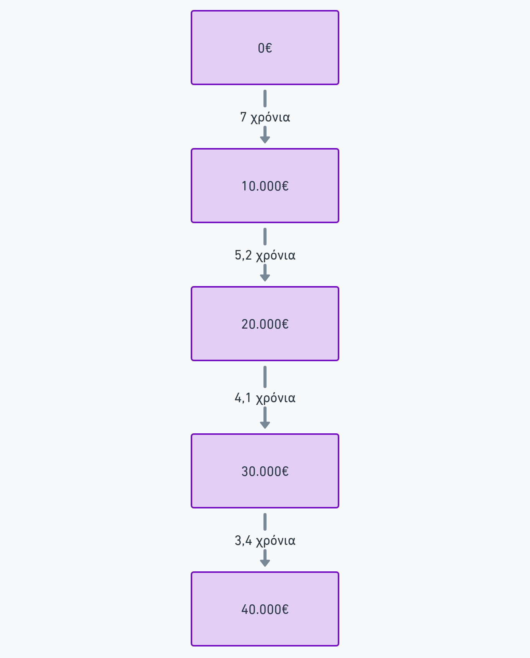The height and width of the screenshot is (658, 530).
Task: Click the arrowhead pointing into the 30.000€ box
Action: click(265, 424)
